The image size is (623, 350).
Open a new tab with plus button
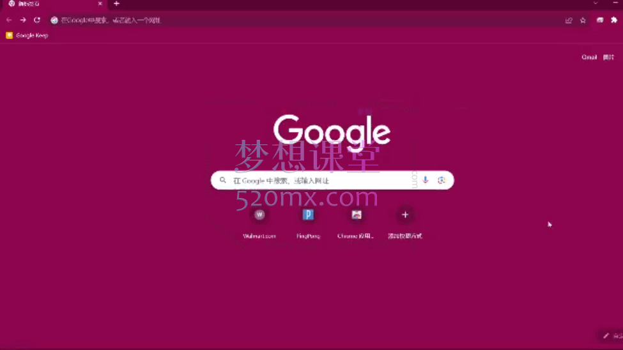pos(116,4)
